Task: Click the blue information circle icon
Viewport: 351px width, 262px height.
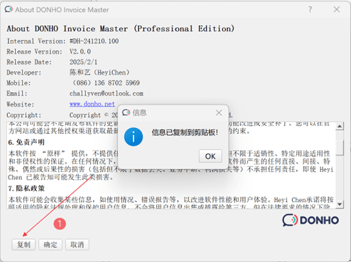Action: (x=134, y=136)
